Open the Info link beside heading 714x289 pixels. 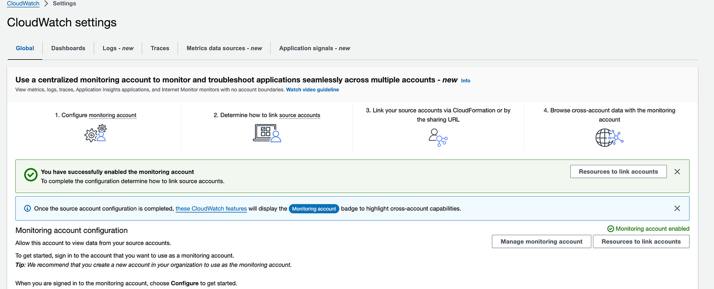(x=465, y=81)
